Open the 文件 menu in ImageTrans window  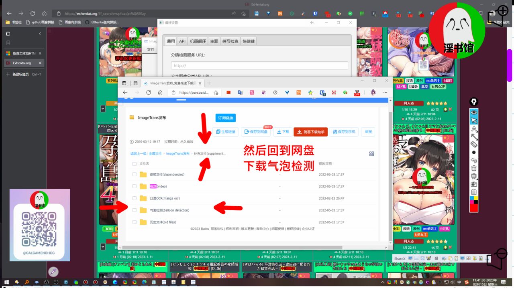pos(151,50)
